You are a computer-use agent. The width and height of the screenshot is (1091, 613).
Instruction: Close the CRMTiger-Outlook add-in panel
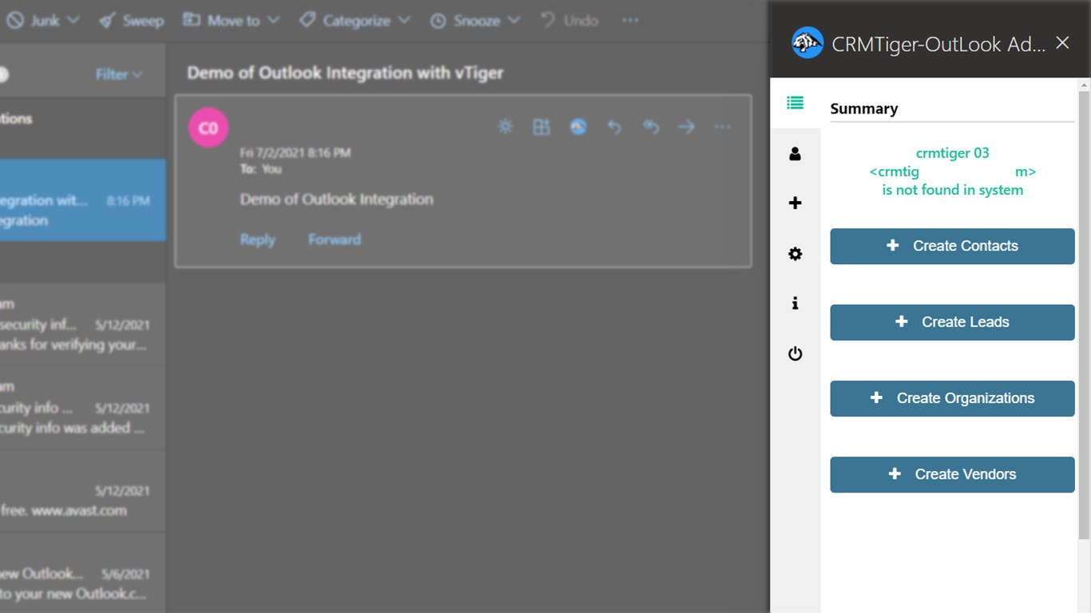(1062, 43)
